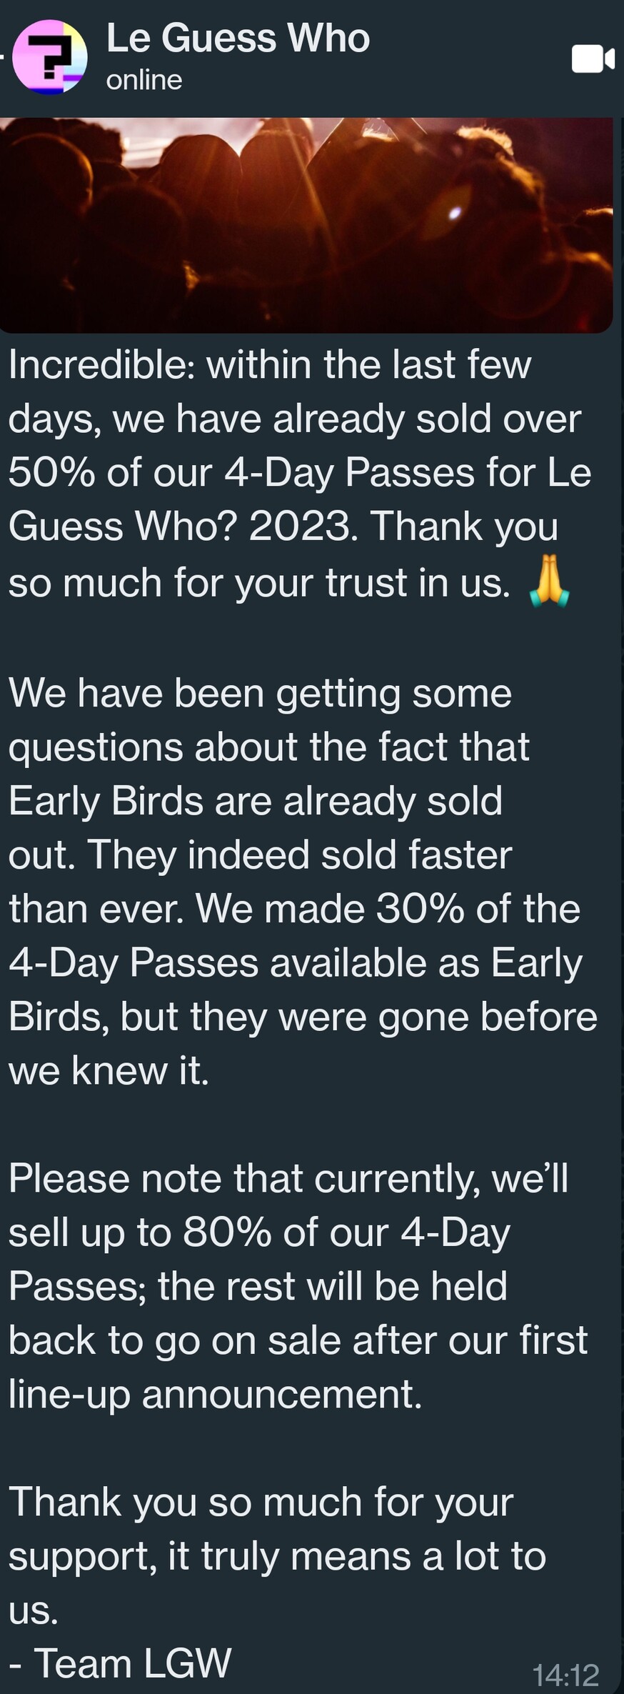Screen dimensions: 624x1694
Task: Tap the 14:12 message timestamp
Action: coord(565,1674)
